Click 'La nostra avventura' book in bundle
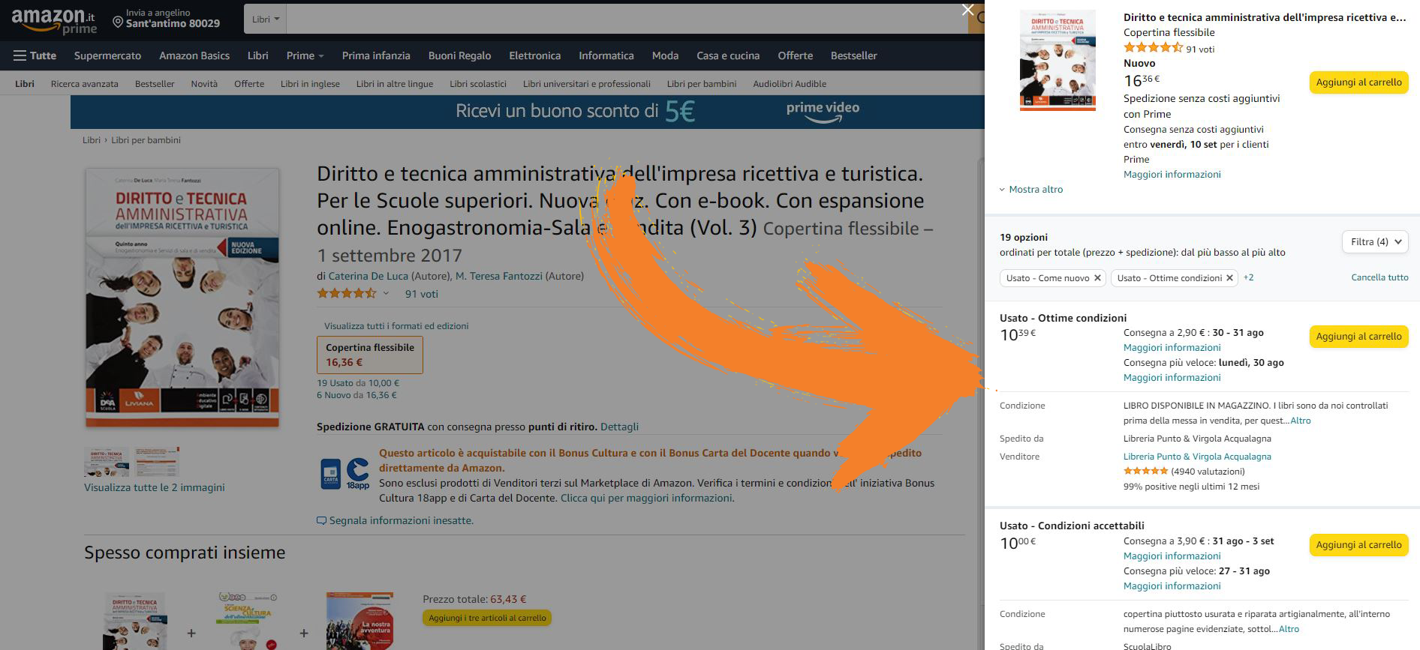The width and height of the screenshot is (1420, 650). tap(360, 621)
